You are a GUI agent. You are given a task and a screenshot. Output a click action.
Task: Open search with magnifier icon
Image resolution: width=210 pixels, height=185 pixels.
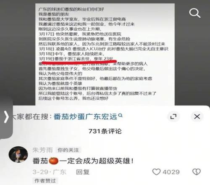click(195, 13)
